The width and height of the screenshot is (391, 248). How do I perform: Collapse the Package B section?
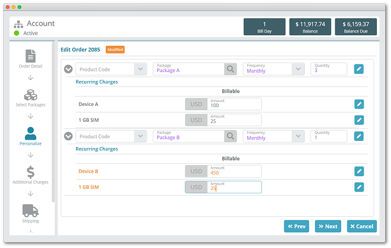point(68,136)
